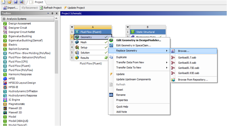The width and height of the screenshot is (227, 126).
Task: Choose Duplicate from context menu
Action: 139,57
